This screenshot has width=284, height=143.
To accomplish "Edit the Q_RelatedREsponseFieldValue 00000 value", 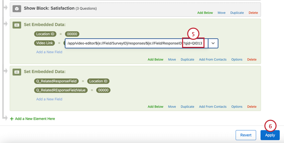I will pos(103,90).
